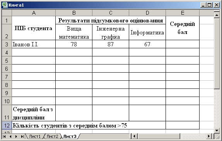
Task: Click cell with value 67
Action: (x=147, y=44)
